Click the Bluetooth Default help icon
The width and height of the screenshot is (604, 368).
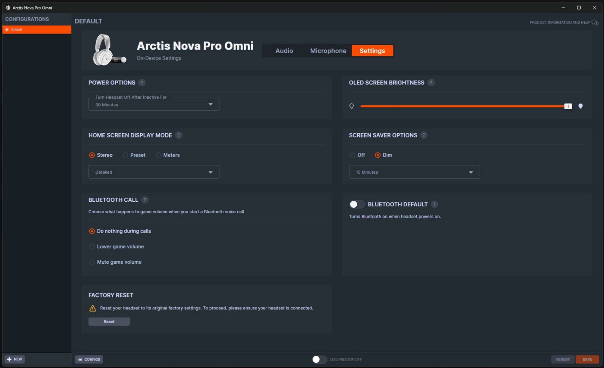[434, 204]
